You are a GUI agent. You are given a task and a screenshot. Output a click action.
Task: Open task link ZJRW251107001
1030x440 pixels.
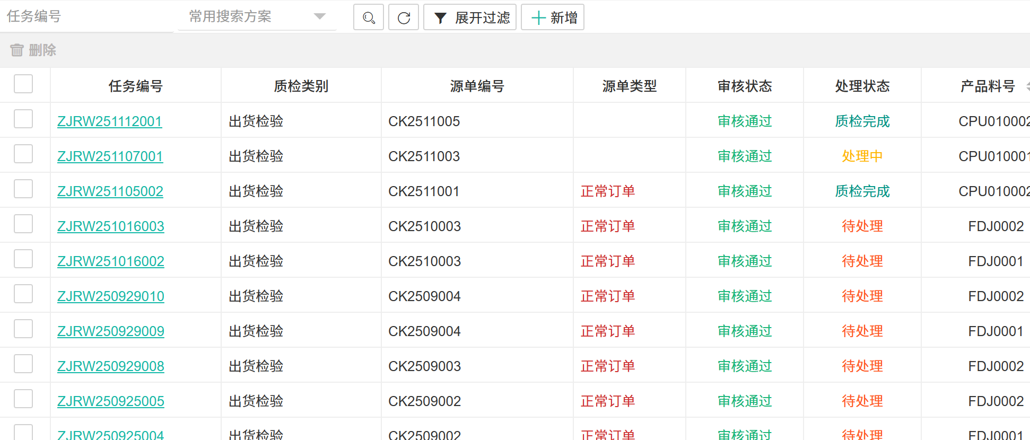(110, 156)
